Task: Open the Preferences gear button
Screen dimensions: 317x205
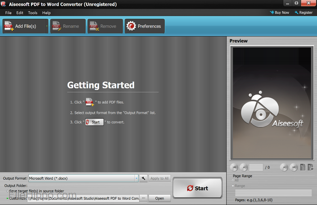Action: (x=145, y=26)
